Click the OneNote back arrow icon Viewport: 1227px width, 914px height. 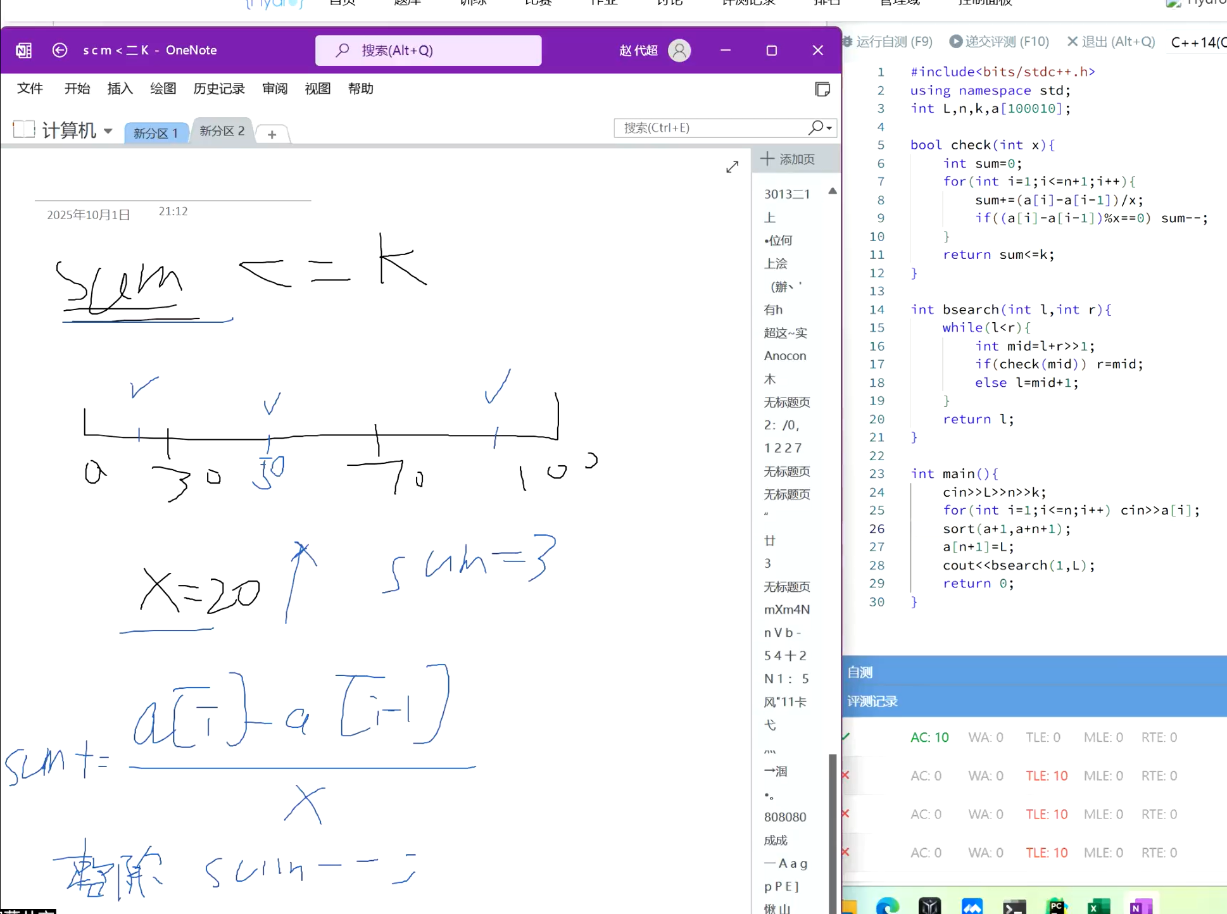pos(60,50)
